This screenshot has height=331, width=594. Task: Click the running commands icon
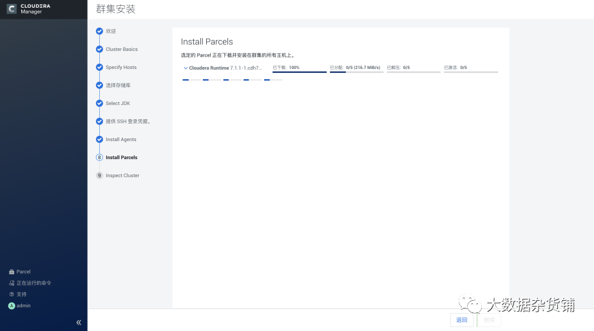pyautogui.click(x=11, y=283)
